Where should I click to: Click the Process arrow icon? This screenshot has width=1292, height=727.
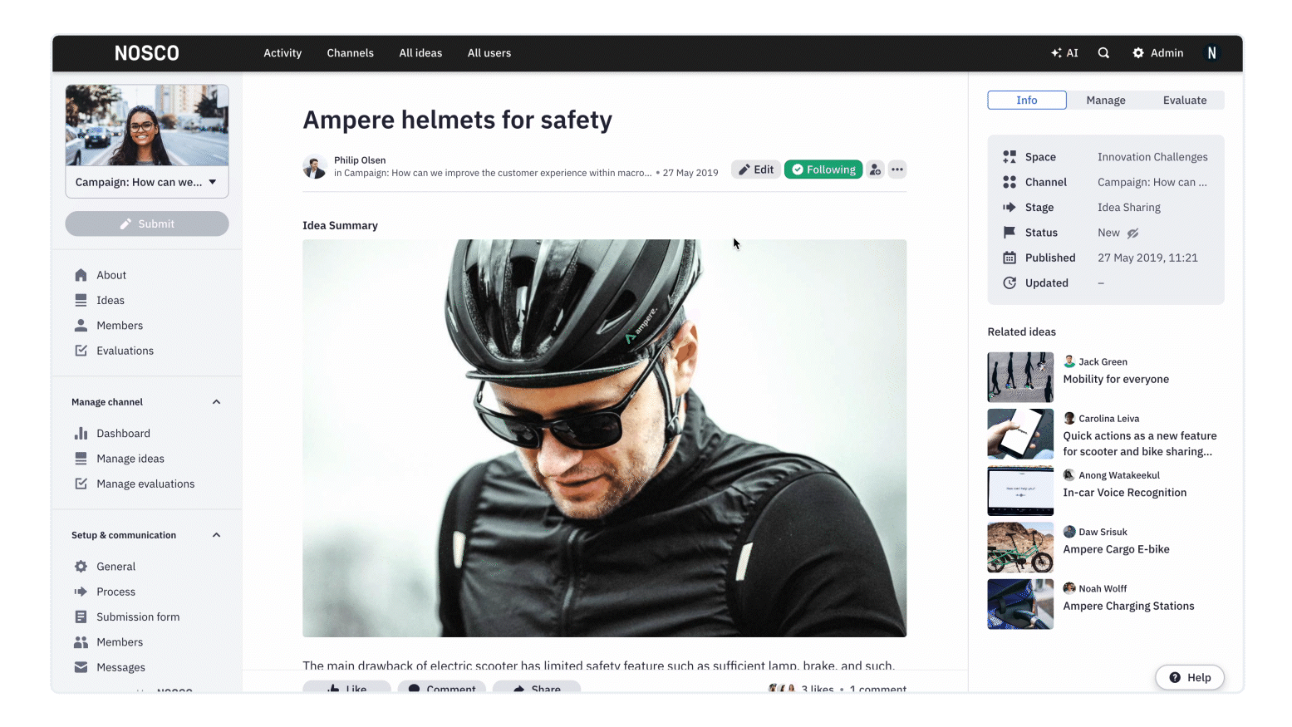81,592
